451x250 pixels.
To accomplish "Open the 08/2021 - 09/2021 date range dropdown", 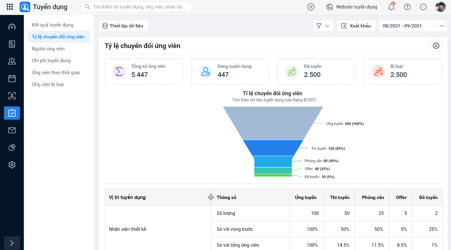I will coord(413,26).
